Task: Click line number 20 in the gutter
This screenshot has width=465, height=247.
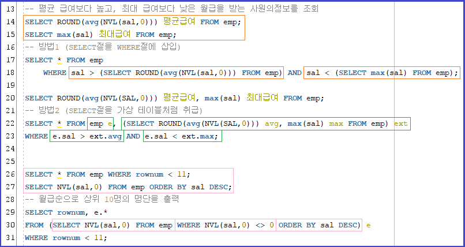Action: (x=10, y=98)
